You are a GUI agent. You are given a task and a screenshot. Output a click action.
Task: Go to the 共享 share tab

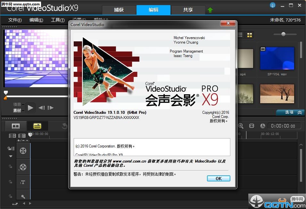tap(188, 10)
